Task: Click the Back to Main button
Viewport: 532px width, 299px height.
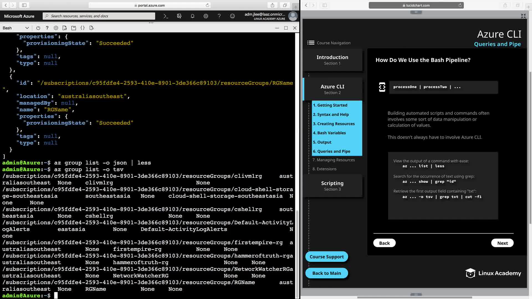Action: [x=326, y=273]
